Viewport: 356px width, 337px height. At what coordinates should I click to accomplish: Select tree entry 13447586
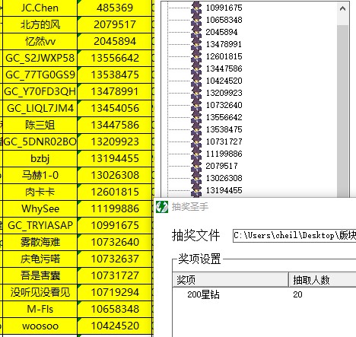point(224,68)
